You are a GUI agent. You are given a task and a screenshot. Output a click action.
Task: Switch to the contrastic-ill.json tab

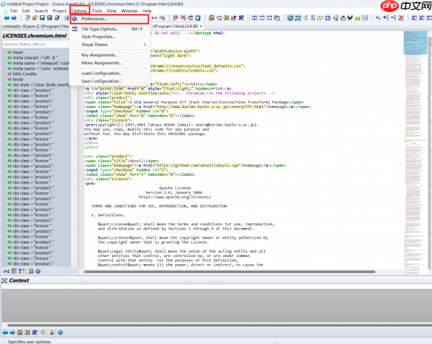(35, 26)
